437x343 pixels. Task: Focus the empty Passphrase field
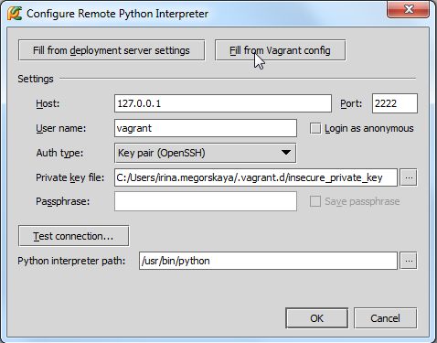pyautogui.click(x=206, y=201)
